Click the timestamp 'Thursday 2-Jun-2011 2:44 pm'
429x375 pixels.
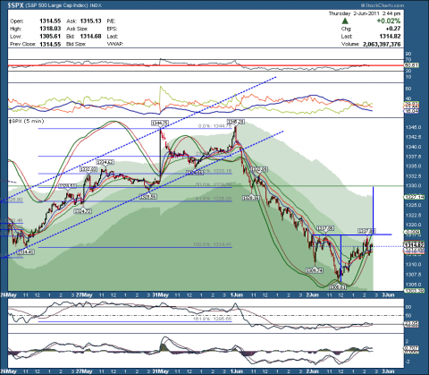tap(365, 13)
